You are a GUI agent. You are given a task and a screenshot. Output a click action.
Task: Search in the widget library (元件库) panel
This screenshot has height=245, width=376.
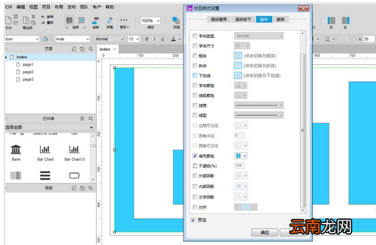click(91, 119)
